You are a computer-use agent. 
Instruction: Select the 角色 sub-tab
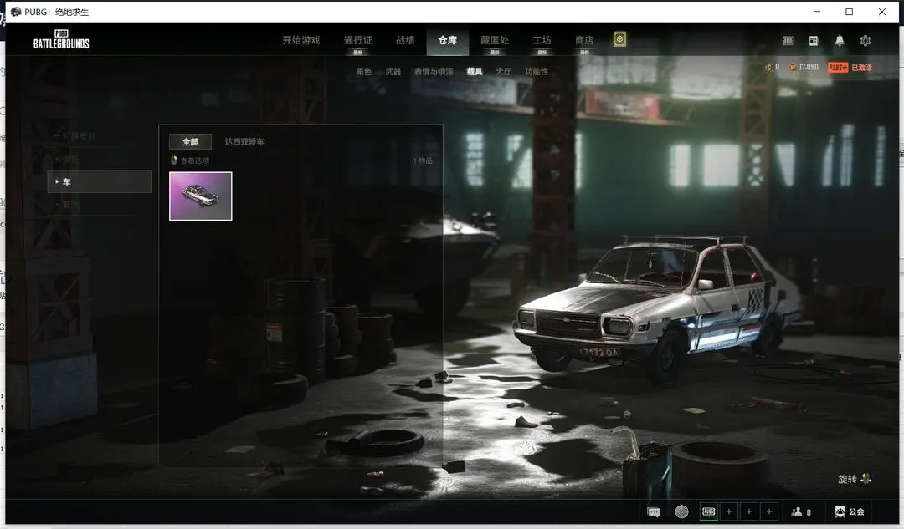tap(364, 71)
